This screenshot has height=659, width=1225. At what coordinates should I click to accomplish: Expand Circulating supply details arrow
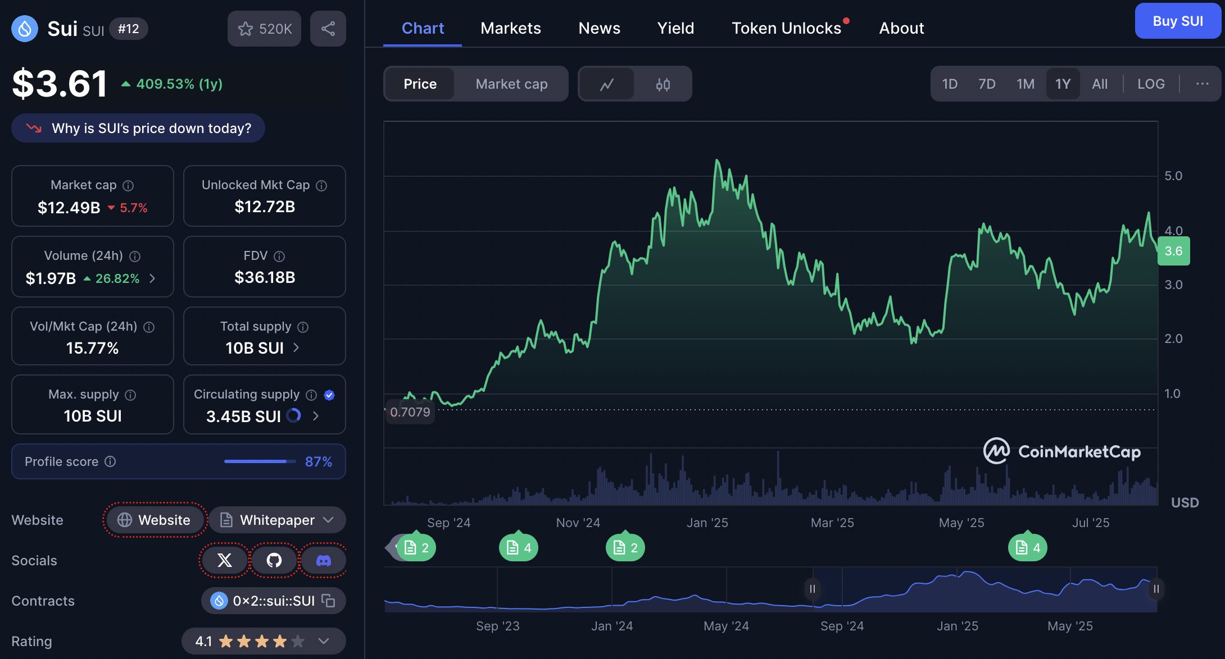[x=315, y=416]
